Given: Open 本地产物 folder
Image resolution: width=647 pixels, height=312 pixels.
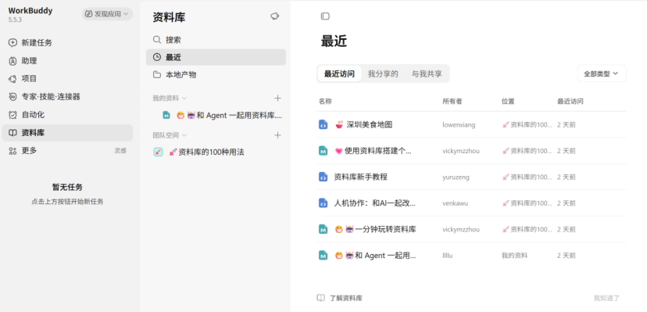Looking at the screenshot, I should tap(216, 75).
